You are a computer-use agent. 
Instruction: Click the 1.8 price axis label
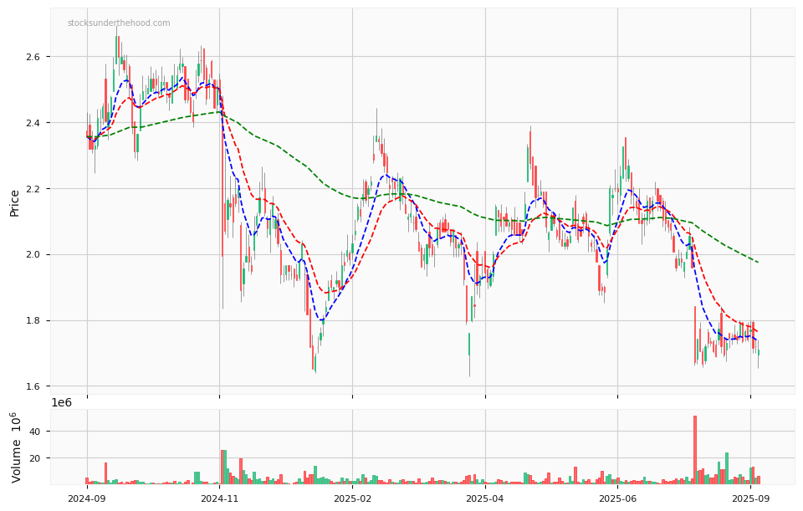(x=33, y=320)
